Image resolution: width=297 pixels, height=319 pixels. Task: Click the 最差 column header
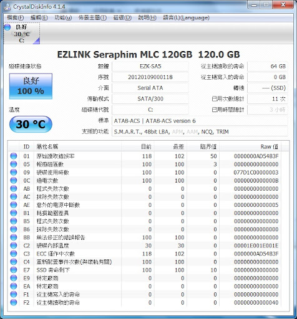coord(170,146)
